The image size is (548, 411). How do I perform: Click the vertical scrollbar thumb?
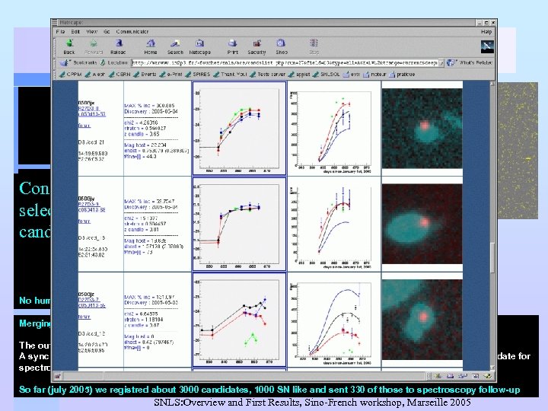492,258
